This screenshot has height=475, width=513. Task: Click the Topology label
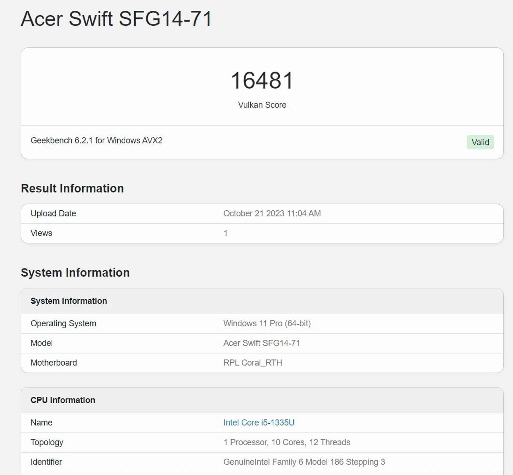coord(47,442)
